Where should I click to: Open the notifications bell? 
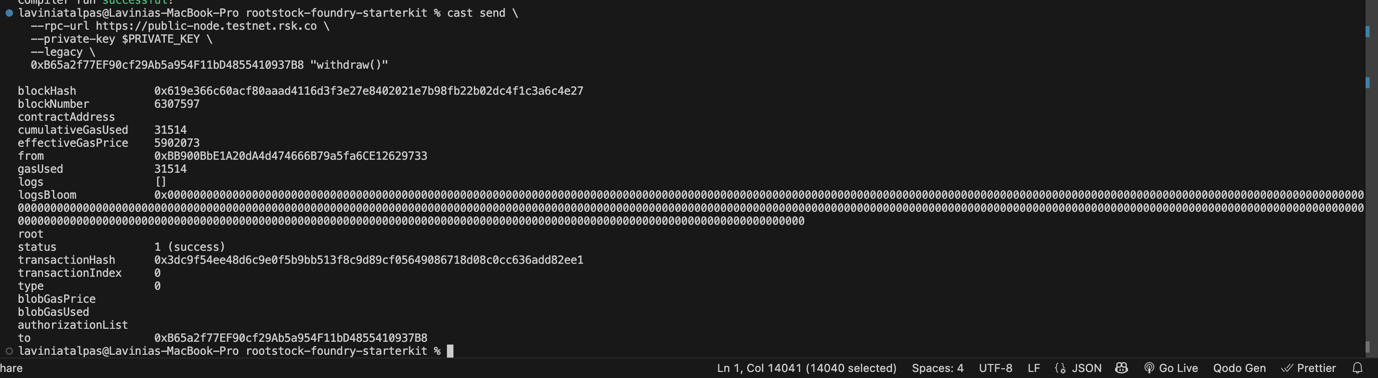[1358, 368]
